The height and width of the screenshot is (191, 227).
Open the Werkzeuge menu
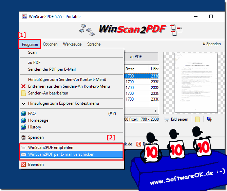[72, 44]
